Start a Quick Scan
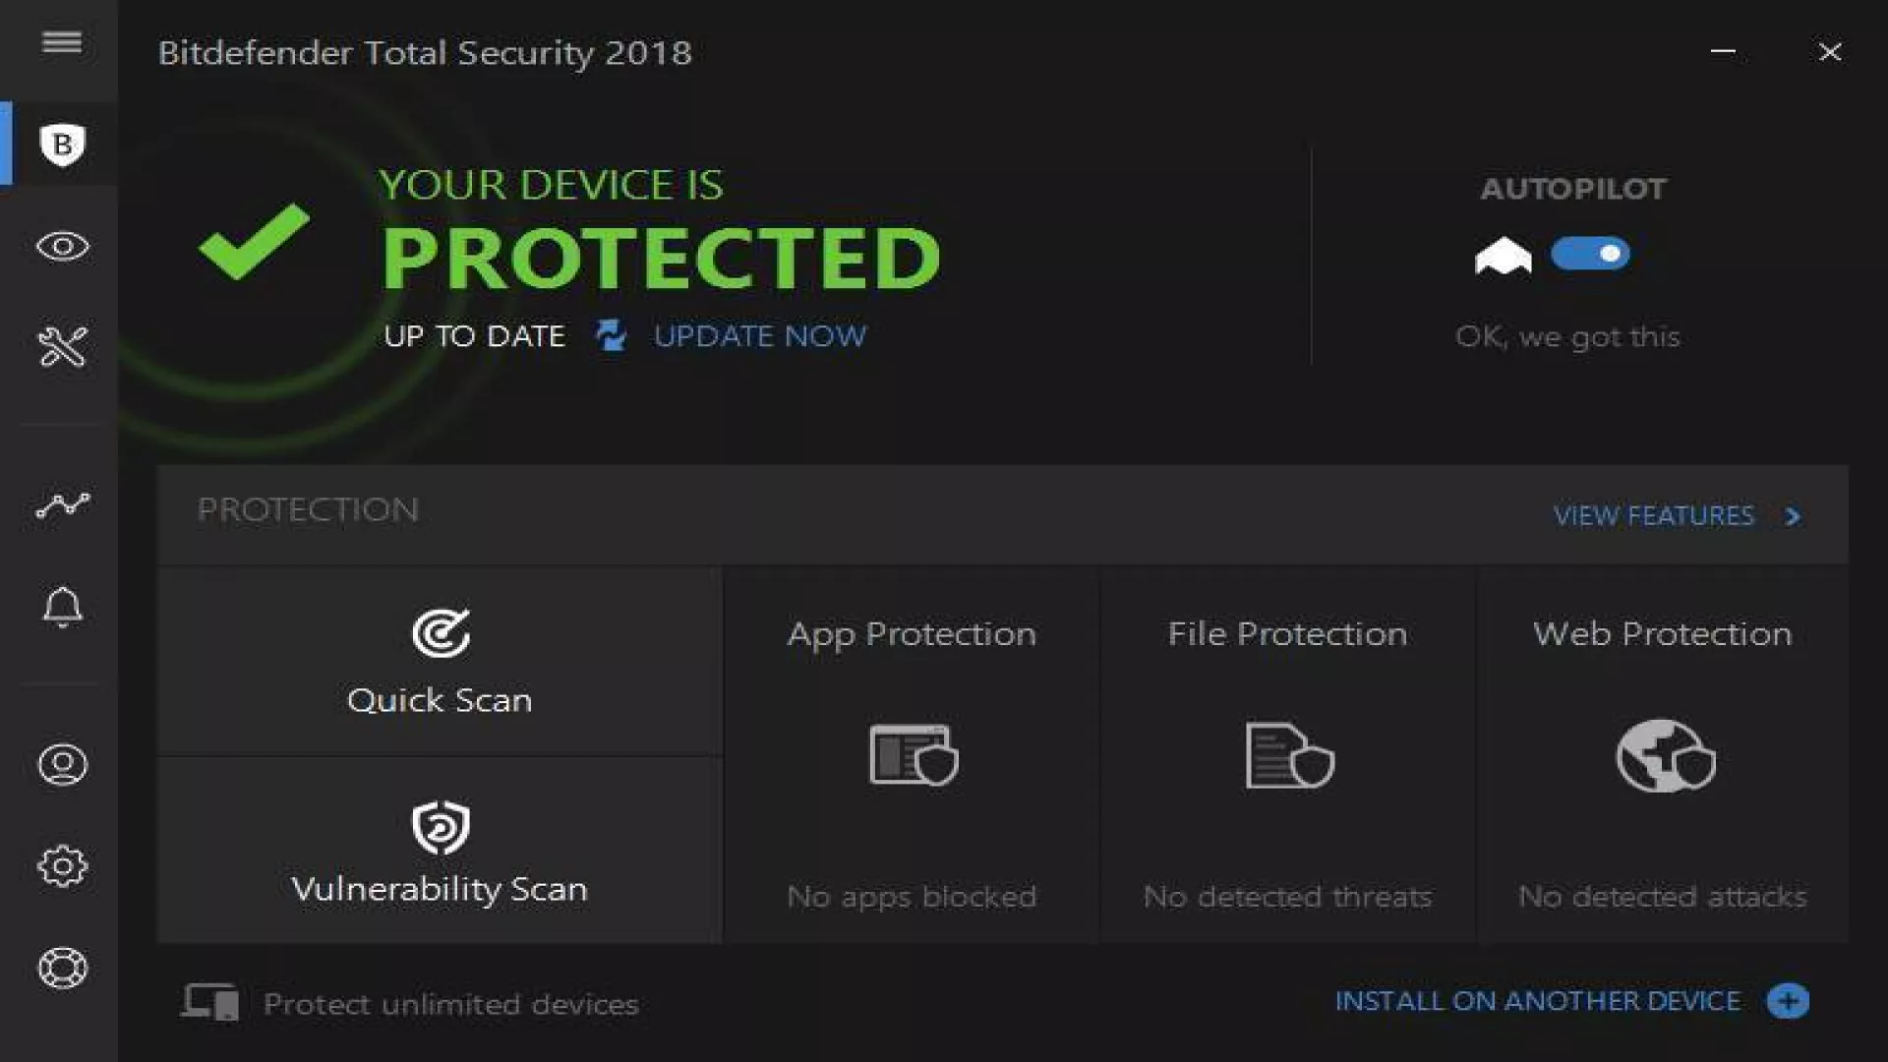Screen dimensions: 1888x1062 tap(440, 661)
